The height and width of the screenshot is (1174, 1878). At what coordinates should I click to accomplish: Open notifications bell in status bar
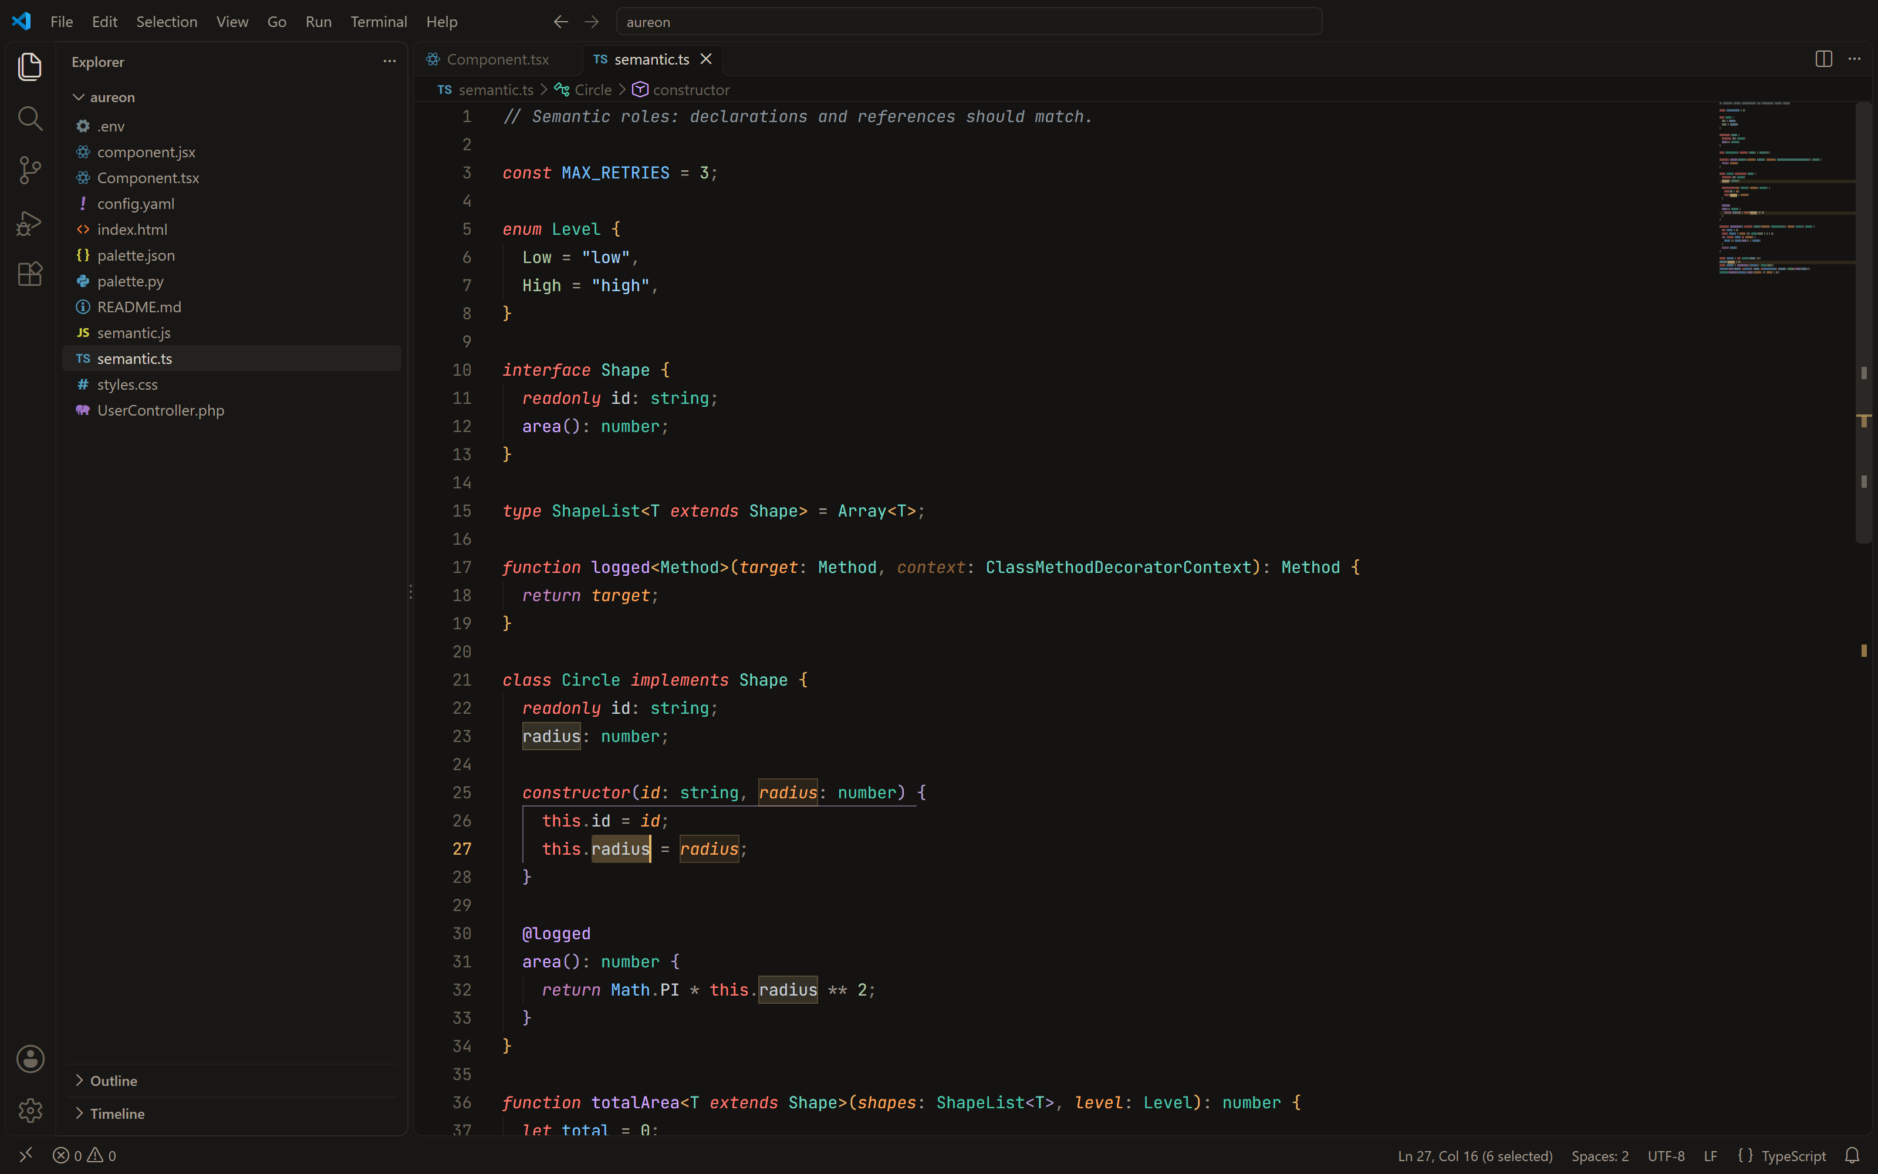(1852, 1155)
